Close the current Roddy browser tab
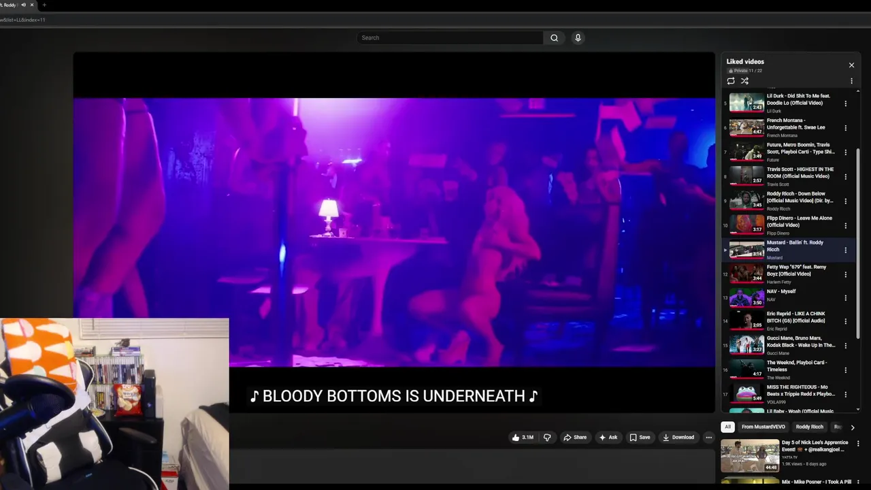871x490 pixels. click(x=31, y=5)
